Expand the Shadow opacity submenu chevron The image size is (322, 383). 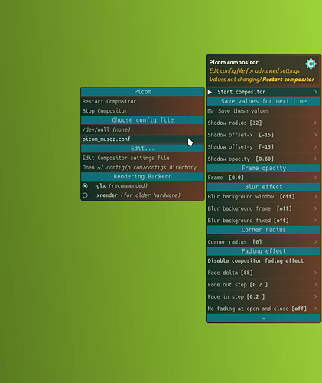[315, 159]
